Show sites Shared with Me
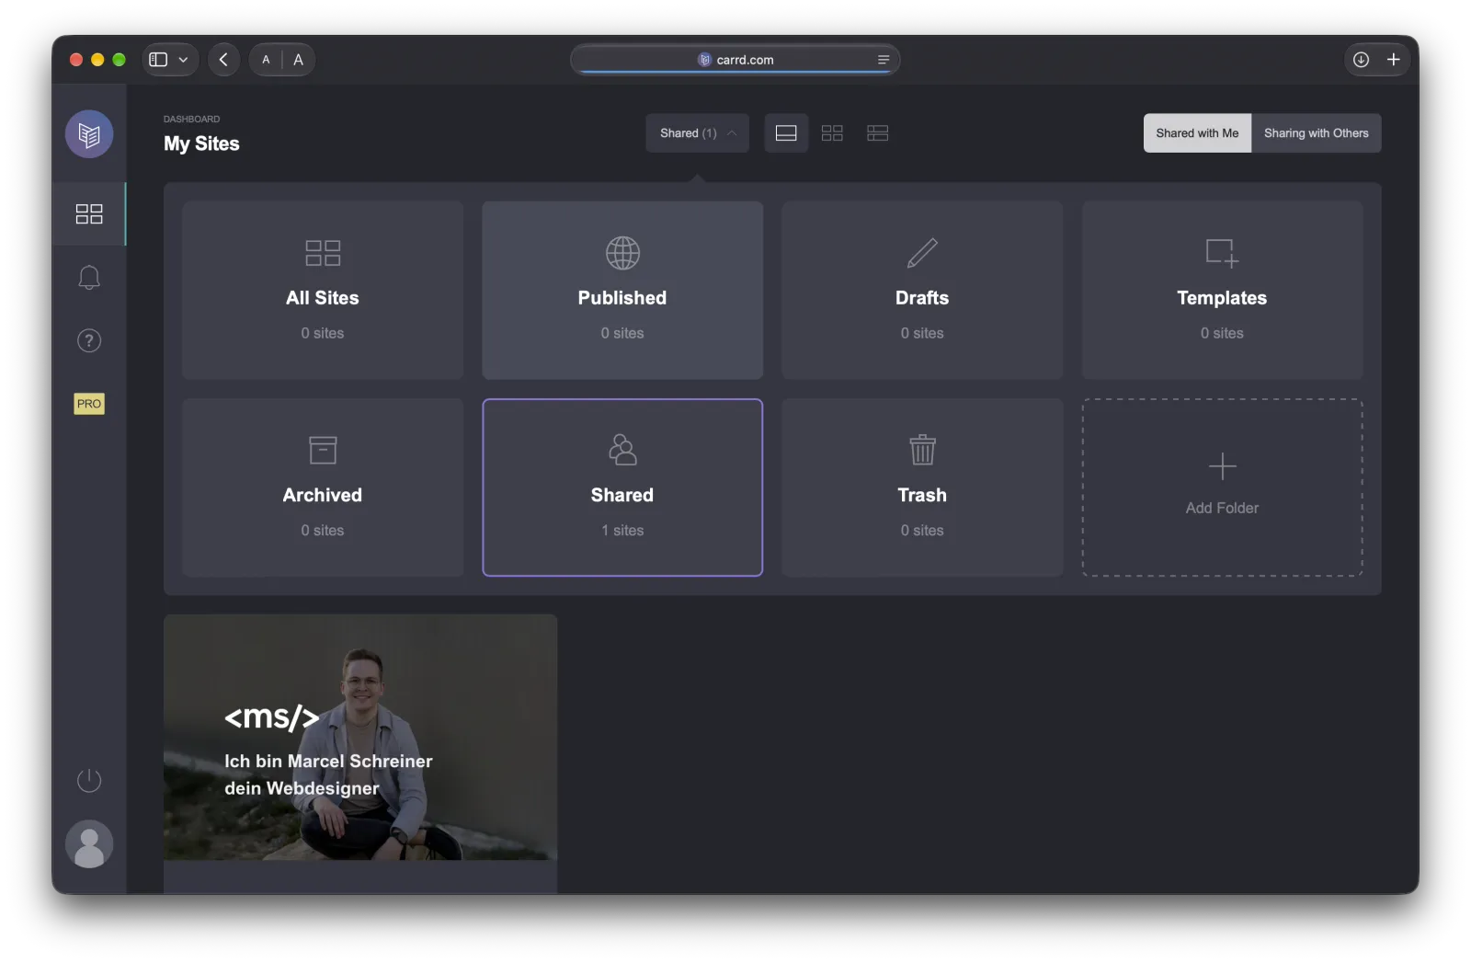This screenshot has width=1471, height=963. pyautogui.click(x=1197, y=133)
